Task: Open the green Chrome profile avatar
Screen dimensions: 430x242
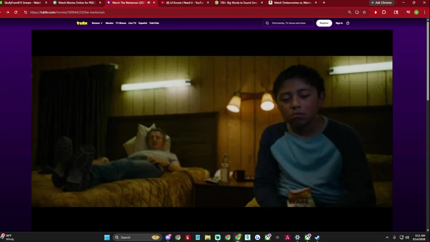Action: coord(417,12)
